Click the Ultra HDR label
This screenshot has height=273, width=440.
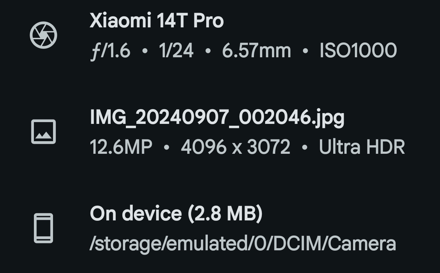pyautogui.click(x=362, y=147)
